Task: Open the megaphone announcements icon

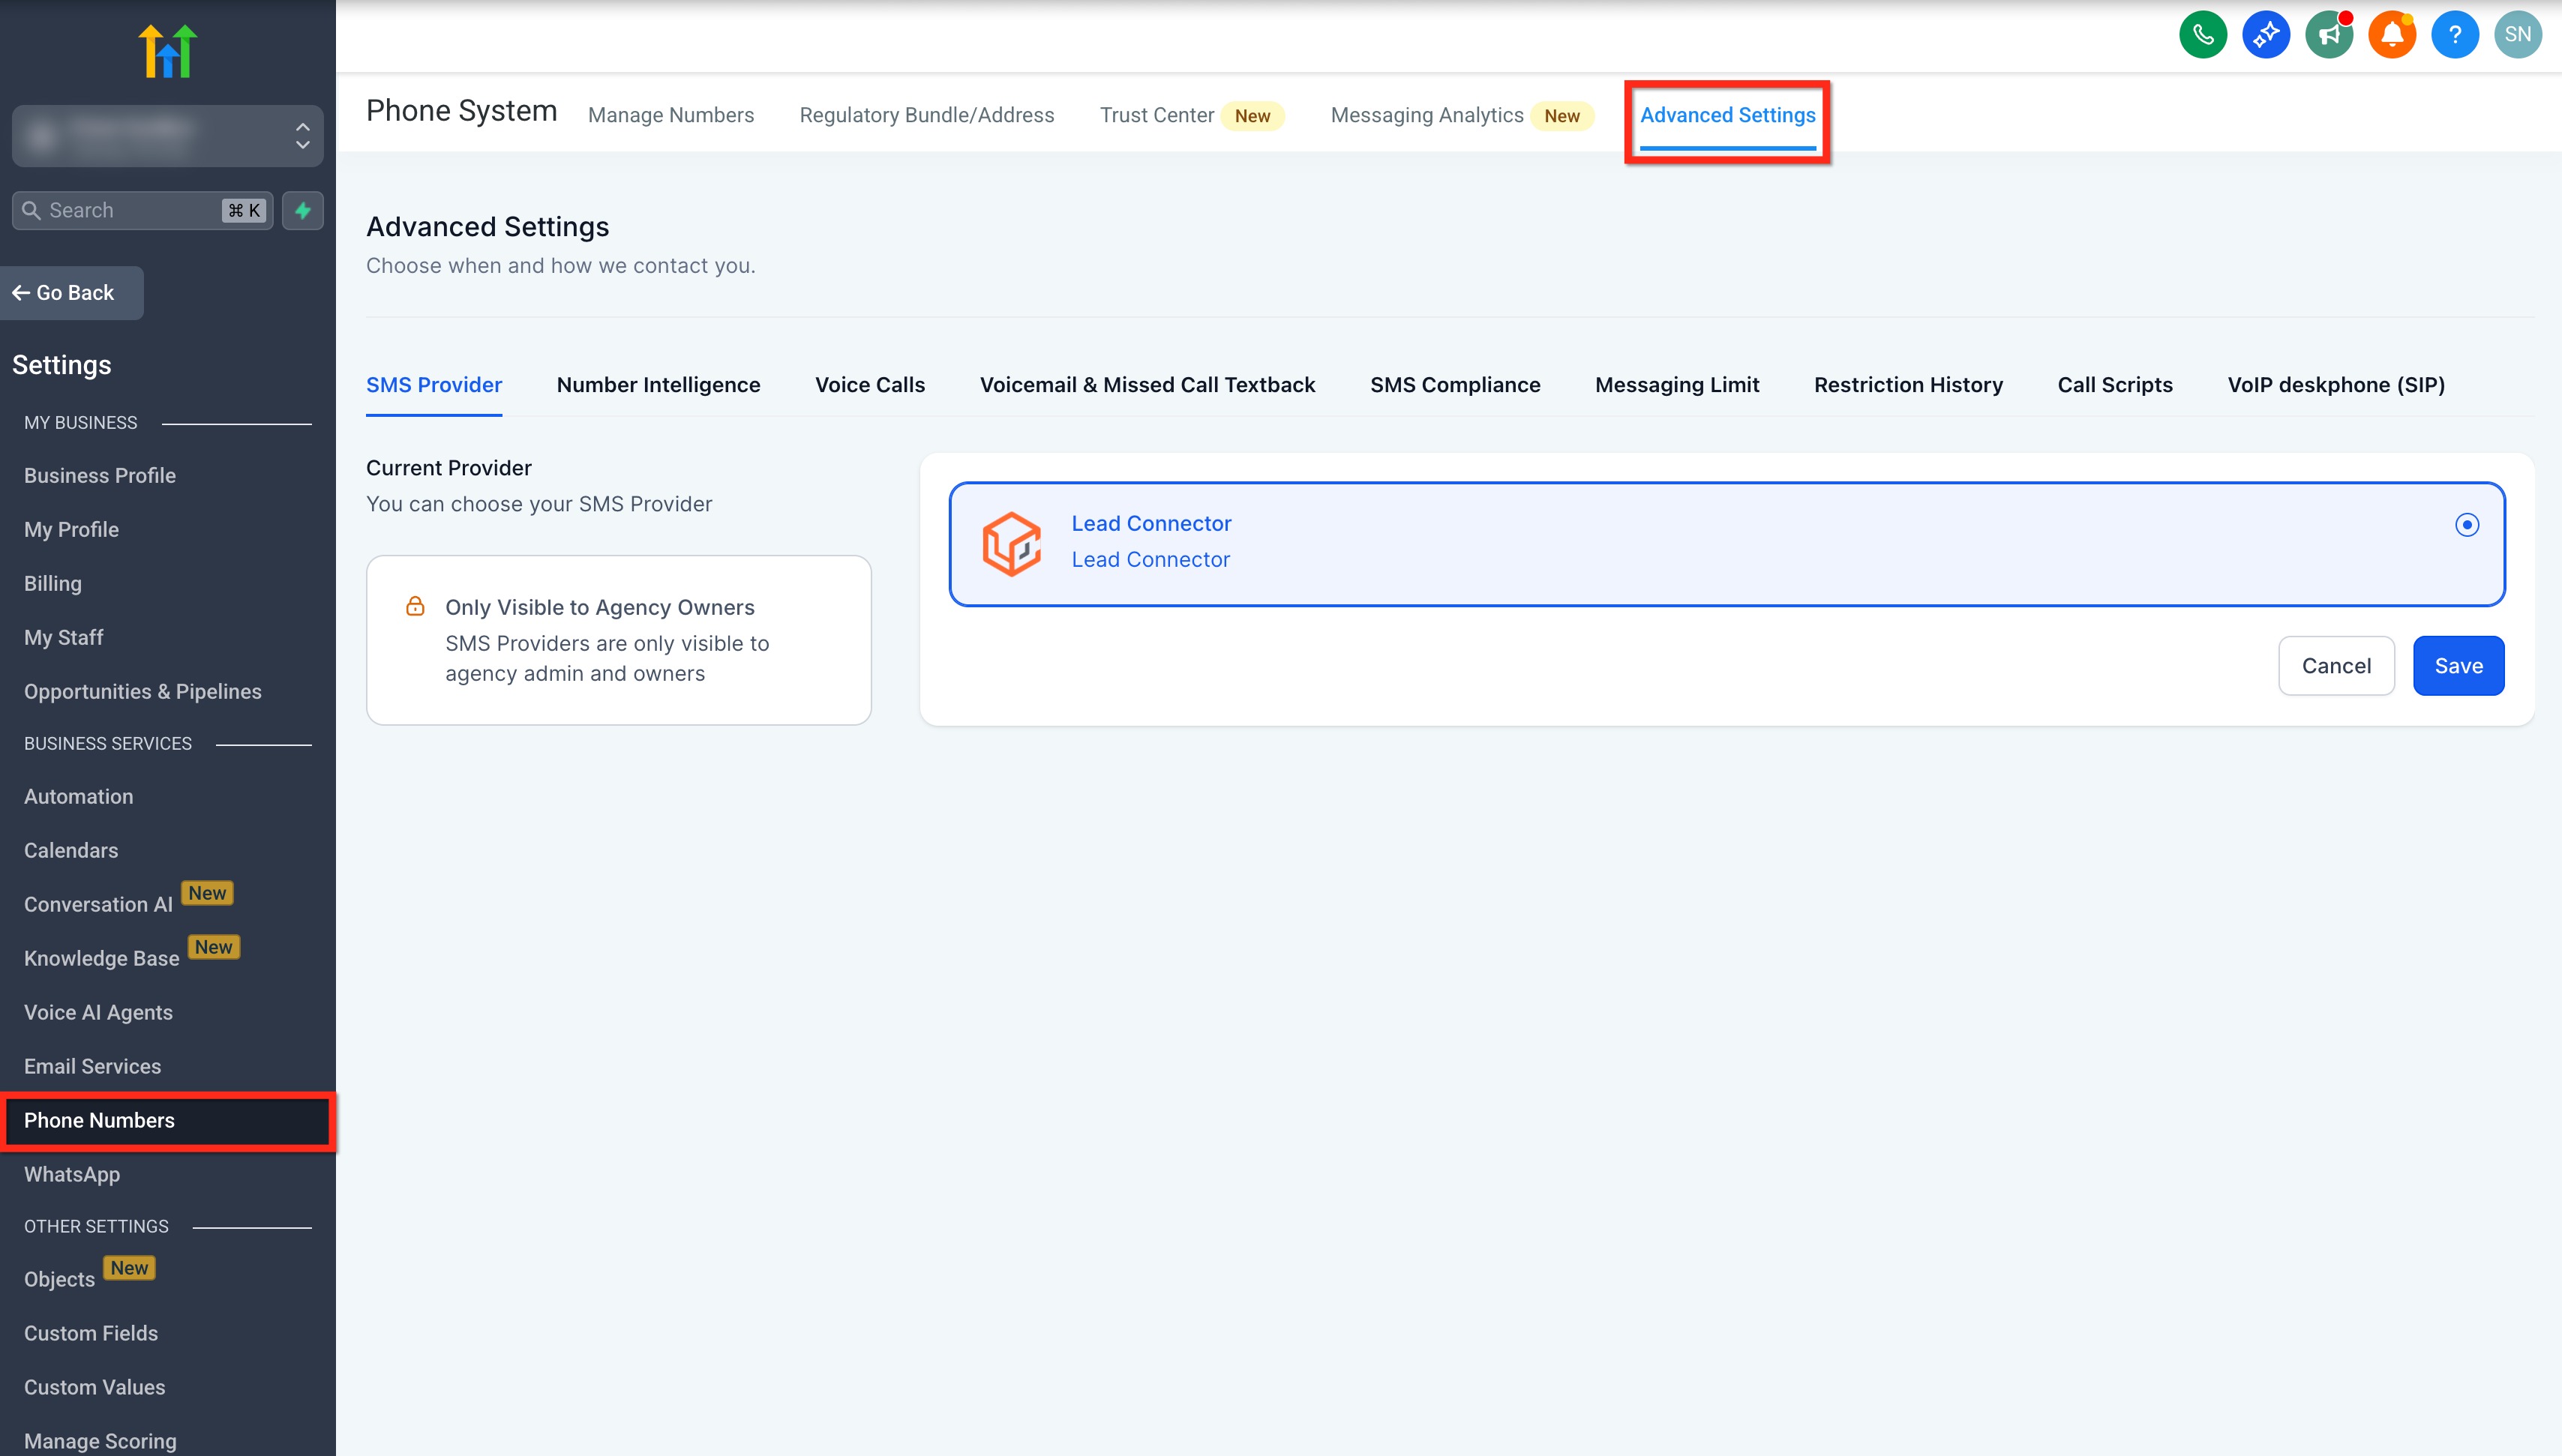Action: (x=2329, y=35)
